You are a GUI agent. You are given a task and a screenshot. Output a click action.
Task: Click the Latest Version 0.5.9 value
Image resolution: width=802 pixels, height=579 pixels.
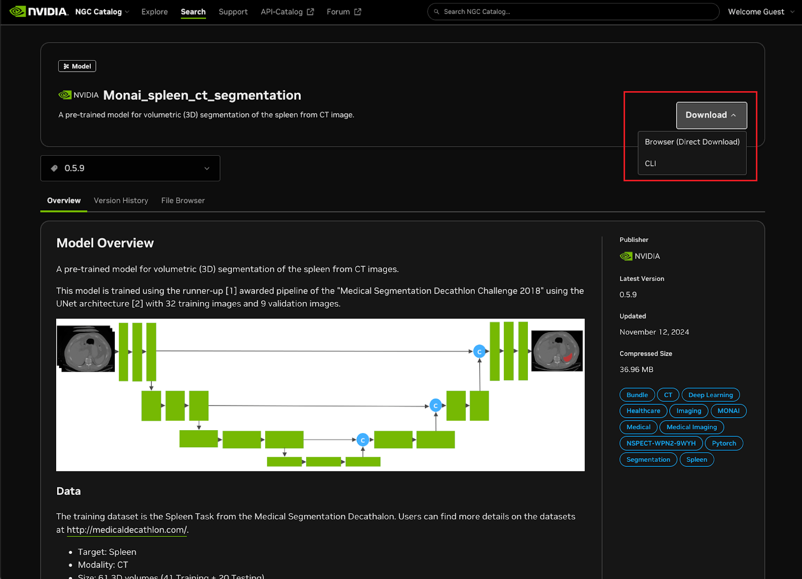pos(628,295)
